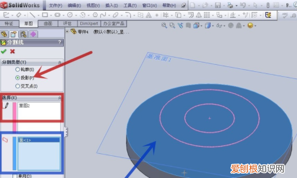
Task: Click the Zoom to Area icon
Action: [172, 25]
